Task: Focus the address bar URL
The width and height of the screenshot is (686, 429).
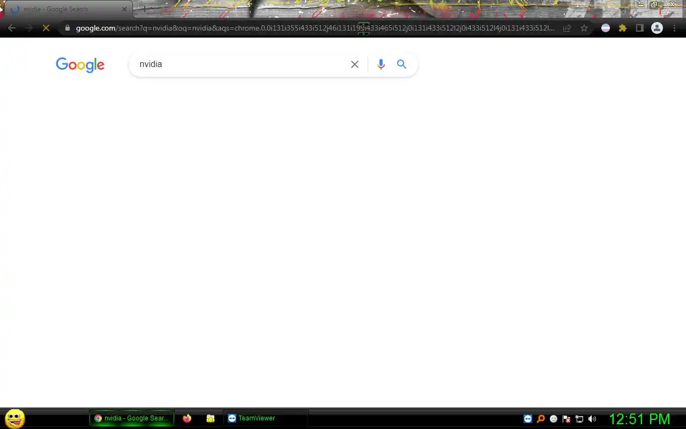Action: [x=315, y=28]
